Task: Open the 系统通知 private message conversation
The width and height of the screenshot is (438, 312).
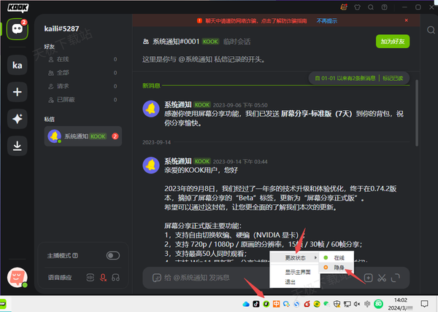Action: click(x=83, y=136)
